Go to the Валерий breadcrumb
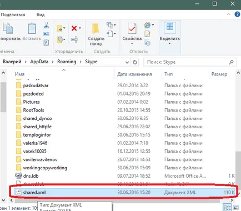 [12, 62]
